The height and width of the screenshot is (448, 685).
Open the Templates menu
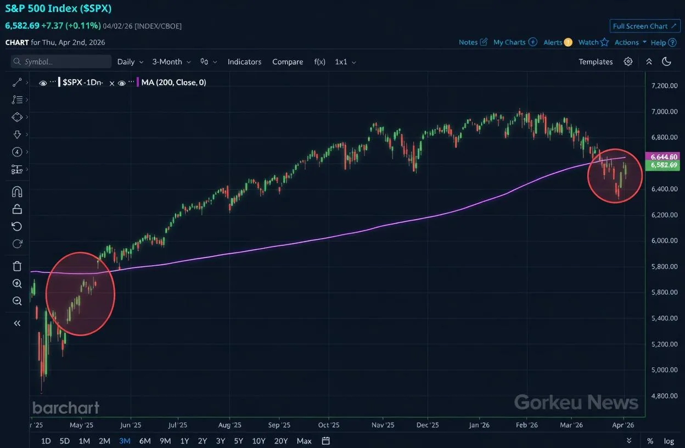(596, 61)
